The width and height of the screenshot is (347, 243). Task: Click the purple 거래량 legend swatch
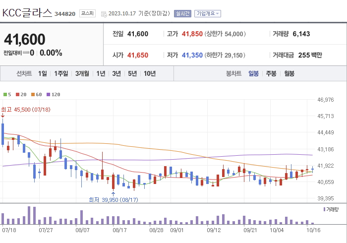[x=324, y=209]
